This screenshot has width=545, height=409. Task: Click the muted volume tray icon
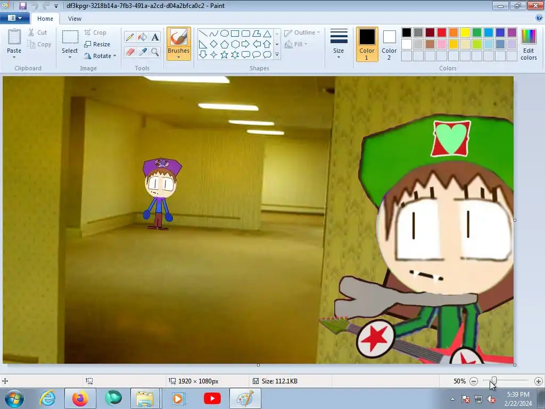491,399
